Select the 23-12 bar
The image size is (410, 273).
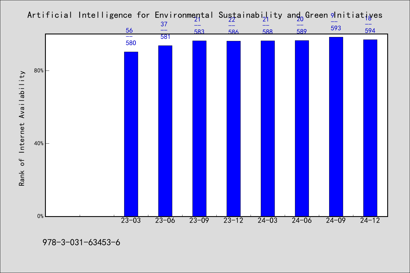233,129
